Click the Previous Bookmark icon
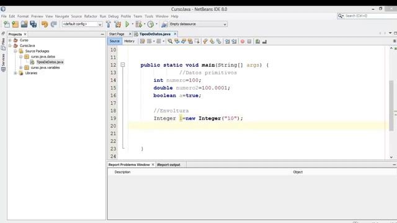The image size is (397, 223). (205, 42)
